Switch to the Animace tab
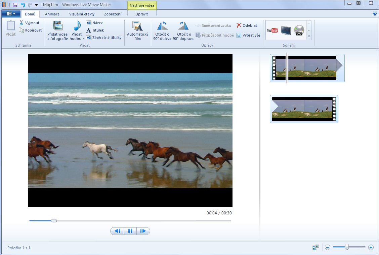Viewport: 379px width, 255px height. (x=52, y=14)
